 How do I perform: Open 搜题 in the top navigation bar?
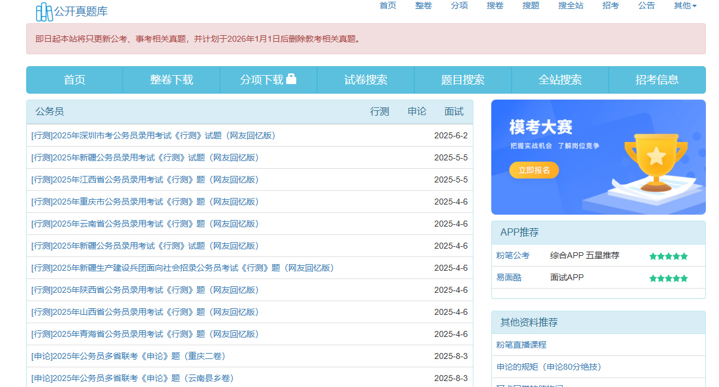[x=531, y=5]
